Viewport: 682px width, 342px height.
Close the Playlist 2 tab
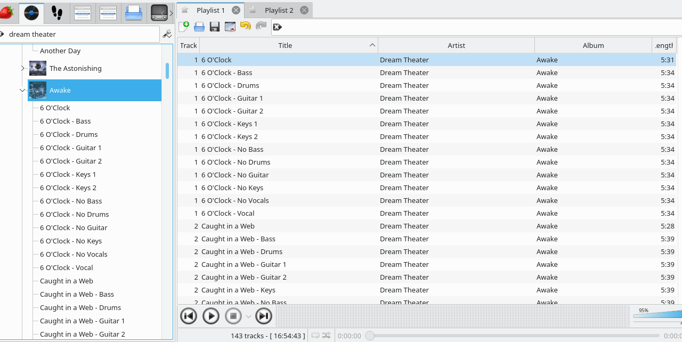(x=304, y=10)
